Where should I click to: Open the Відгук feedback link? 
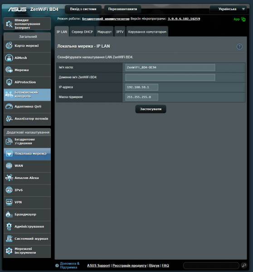click(x=154, y=265)
